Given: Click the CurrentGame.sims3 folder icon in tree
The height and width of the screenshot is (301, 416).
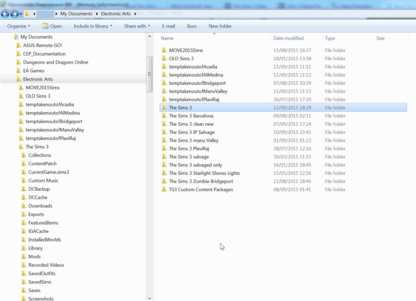Looking at the screenshot, I should (23, 172).
